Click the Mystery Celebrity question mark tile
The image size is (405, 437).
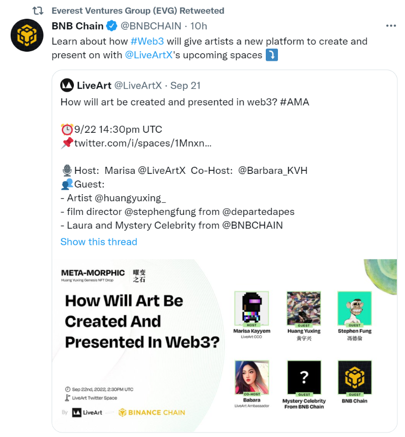point(304,377)
